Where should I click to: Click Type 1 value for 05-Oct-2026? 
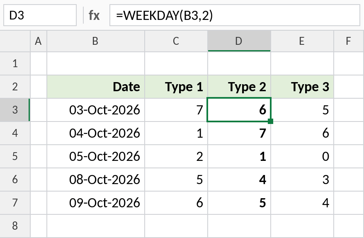[x=176, y=156]
